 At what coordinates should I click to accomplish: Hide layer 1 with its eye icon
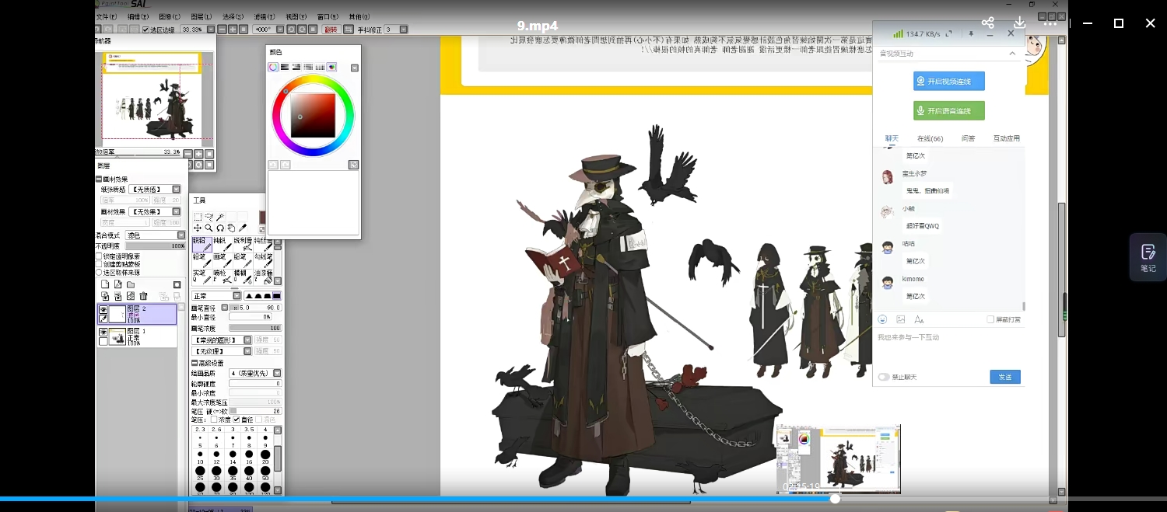tap(103, 332)
